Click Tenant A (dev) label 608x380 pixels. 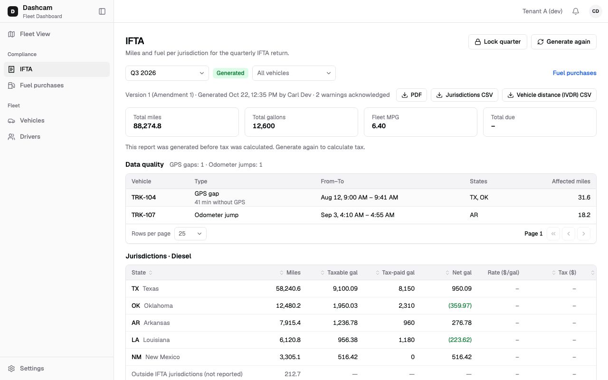542,11
